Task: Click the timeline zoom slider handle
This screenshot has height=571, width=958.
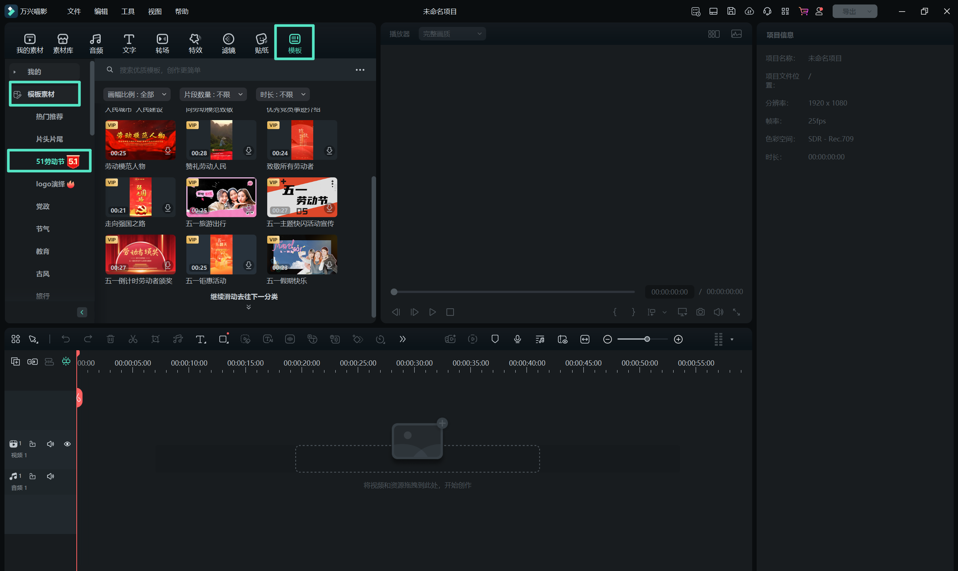Action: click(647, 339)
